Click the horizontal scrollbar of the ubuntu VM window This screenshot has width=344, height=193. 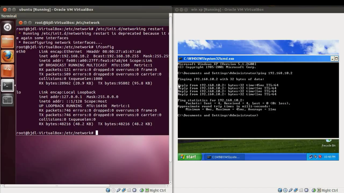(56, 185)
